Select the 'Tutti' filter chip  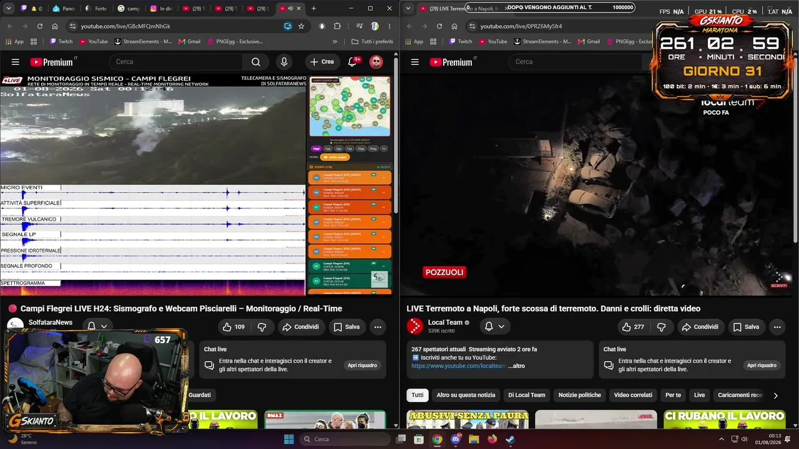point(418,395)
